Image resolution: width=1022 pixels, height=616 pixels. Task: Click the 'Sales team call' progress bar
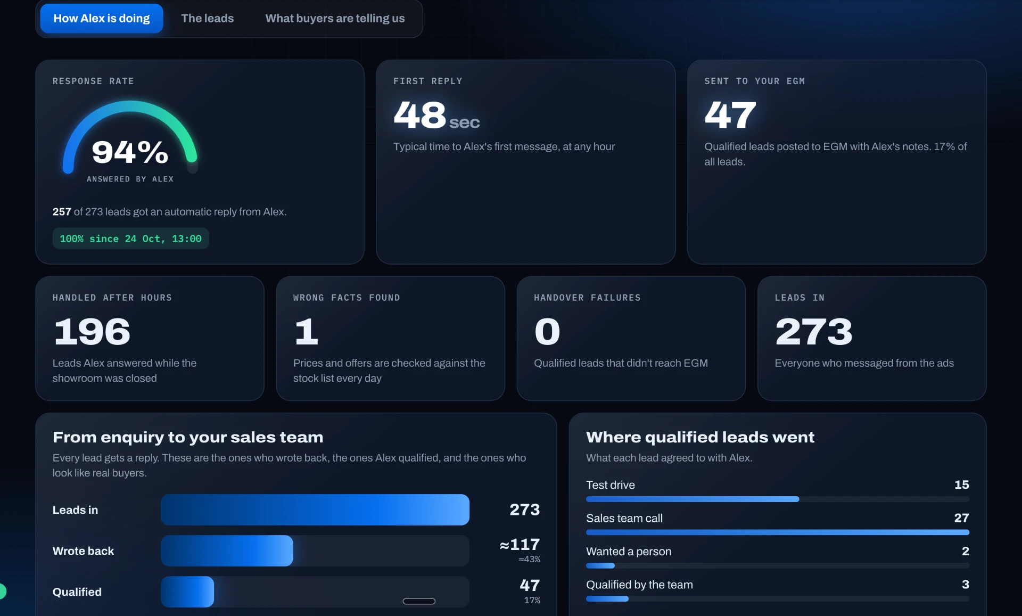(x=778, y=532)
